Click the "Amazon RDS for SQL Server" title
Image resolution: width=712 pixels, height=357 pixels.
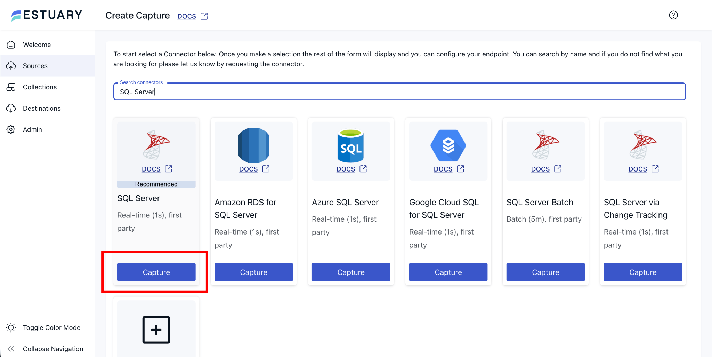point(245,208)
